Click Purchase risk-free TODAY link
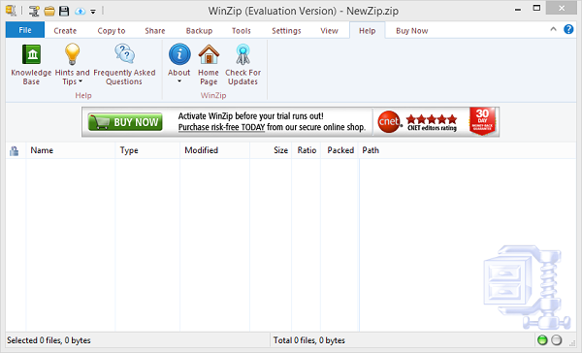The image size is (582, 353). pos(221,127)
